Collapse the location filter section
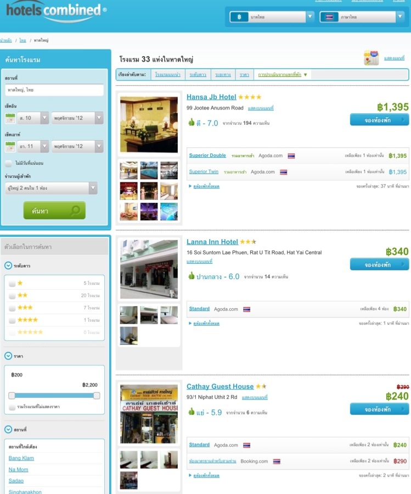 8,429
